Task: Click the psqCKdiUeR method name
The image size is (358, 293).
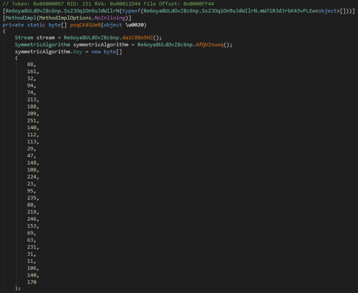Action: coord(85,25)
